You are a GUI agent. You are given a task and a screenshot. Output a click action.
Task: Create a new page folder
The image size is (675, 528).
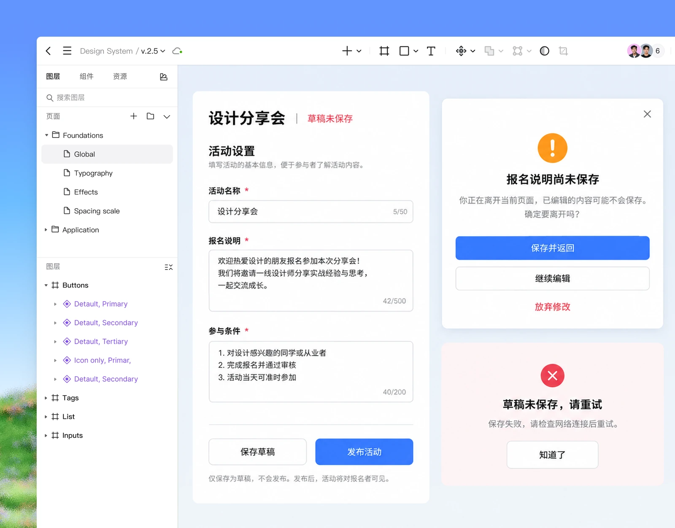(x=150, y=116)
